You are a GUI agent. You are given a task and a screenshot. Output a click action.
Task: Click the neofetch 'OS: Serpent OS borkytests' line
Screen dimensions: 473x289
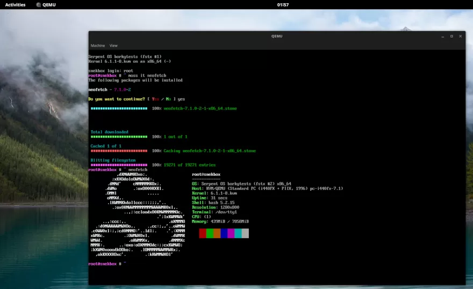[242, 183]
